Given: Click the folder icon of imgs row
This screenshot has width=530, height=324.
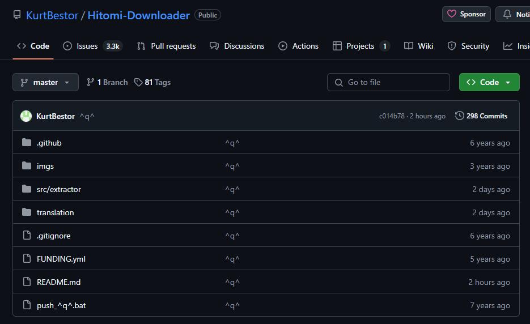Looking at the screenshot, I should click(x=27, y=165).
